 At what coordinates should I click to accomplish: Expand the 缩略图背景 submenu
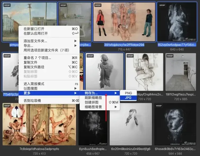(x=100, y=107)
